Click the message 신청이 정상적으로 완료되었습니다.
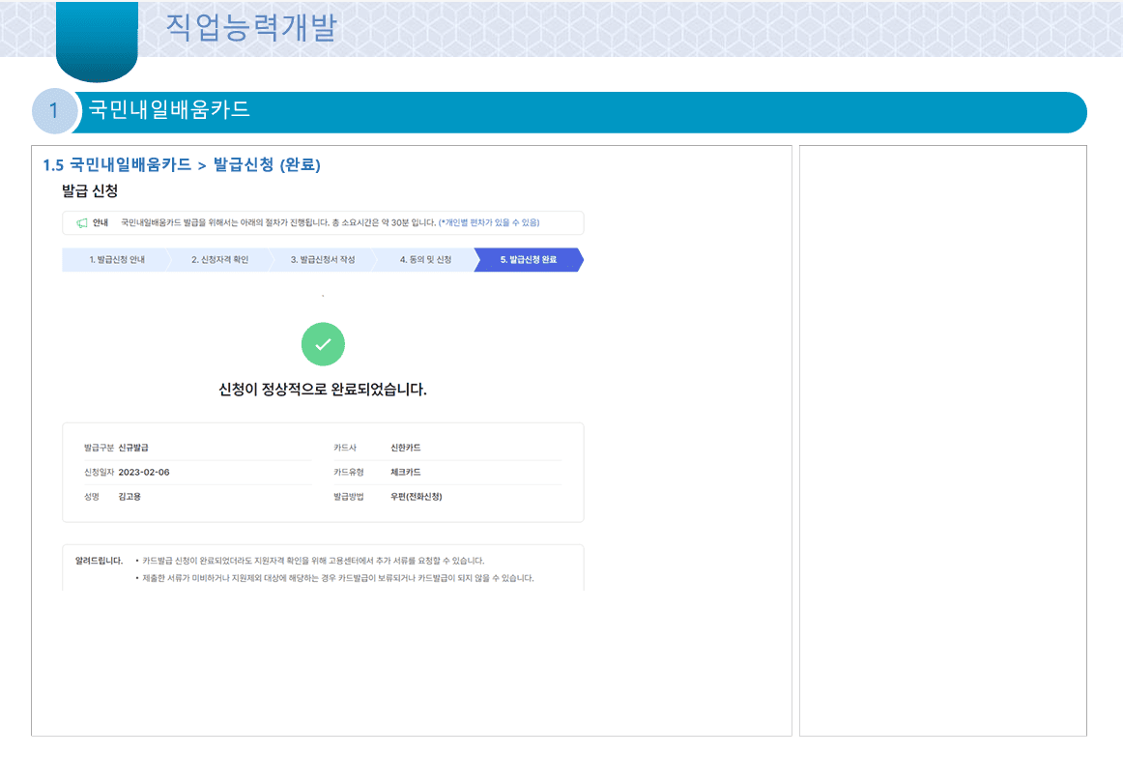The width and height of the screenshot is (1123, 784). pyautogui.click(x=322, y=390)
